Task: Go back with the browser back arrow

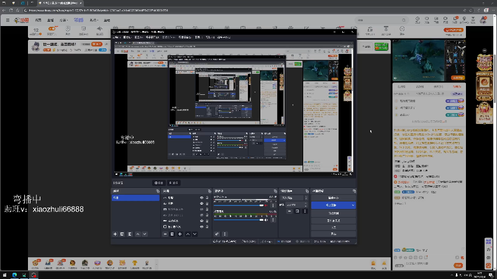Action: click(x=4, y=10)
